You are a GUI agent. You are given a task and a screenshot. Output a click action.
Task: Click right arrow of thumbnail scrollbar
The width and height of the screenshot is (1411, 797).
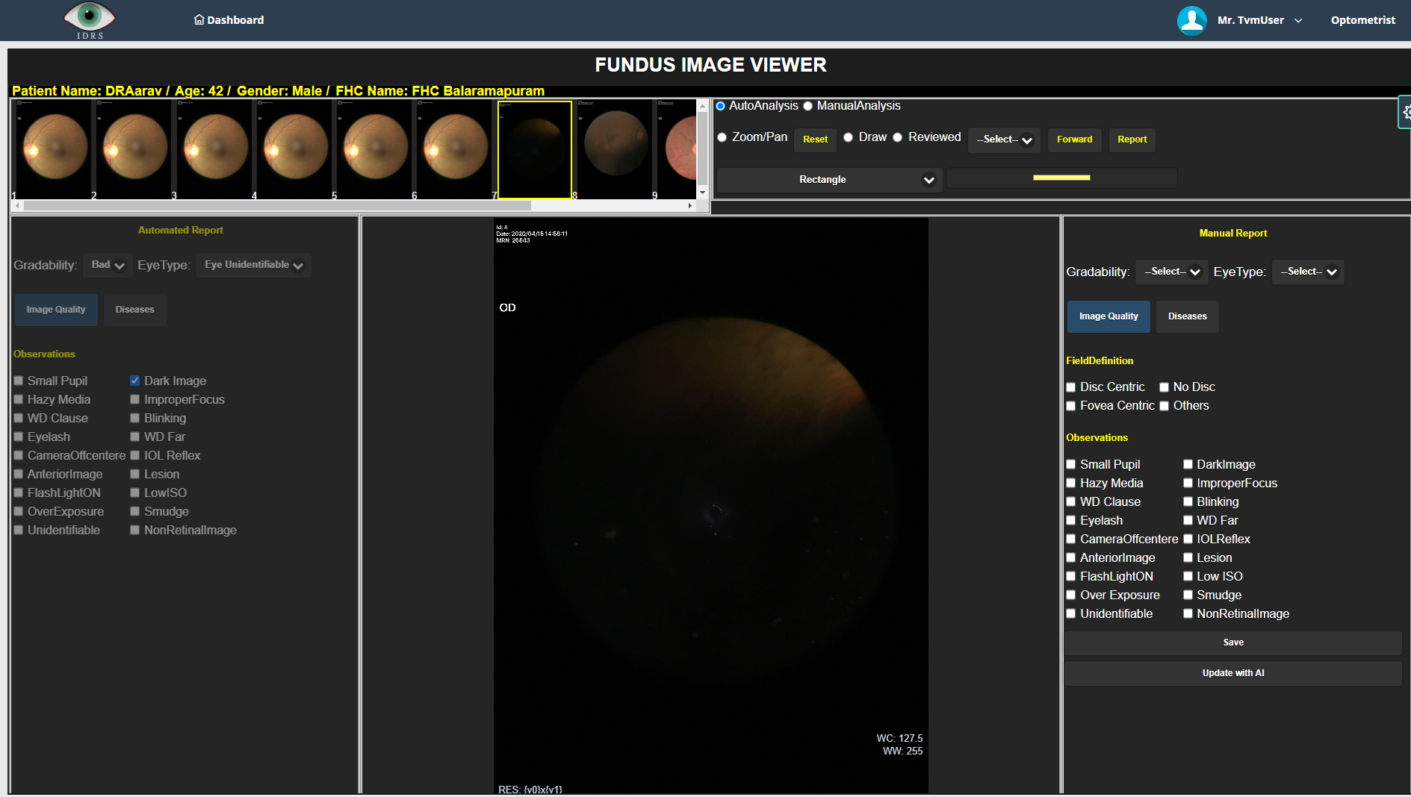pyautogui.click(x=690, y=205)
